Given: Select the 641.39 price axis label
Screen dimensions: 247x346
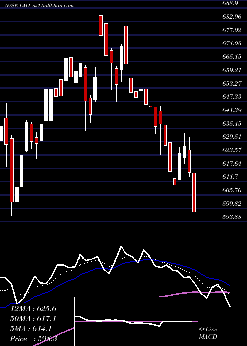Looking at the screenshot, I should (x=232, y=110).
